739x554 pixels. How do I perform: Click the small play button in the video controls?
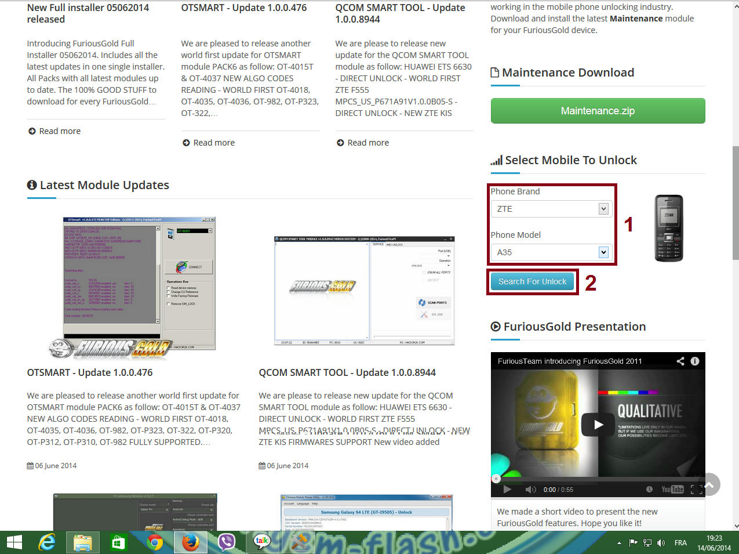pos(507,490)
